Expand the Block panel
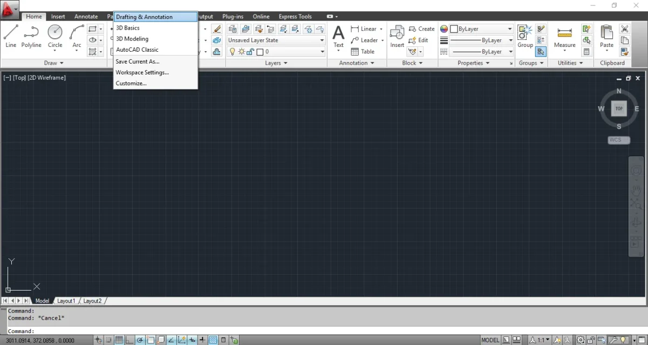This screenshot has height=345, width=648. click(x=413, y=63)
